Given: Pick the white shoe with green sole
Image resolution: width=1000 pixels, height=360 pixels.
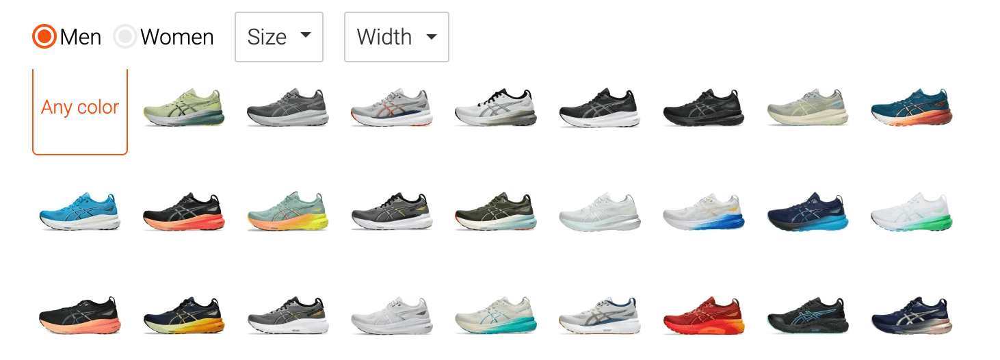Looking at the screenshot, I should click(x=912, y=211).
